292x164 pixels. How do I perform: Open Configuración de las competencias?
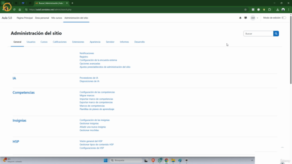tap(97, 92)
